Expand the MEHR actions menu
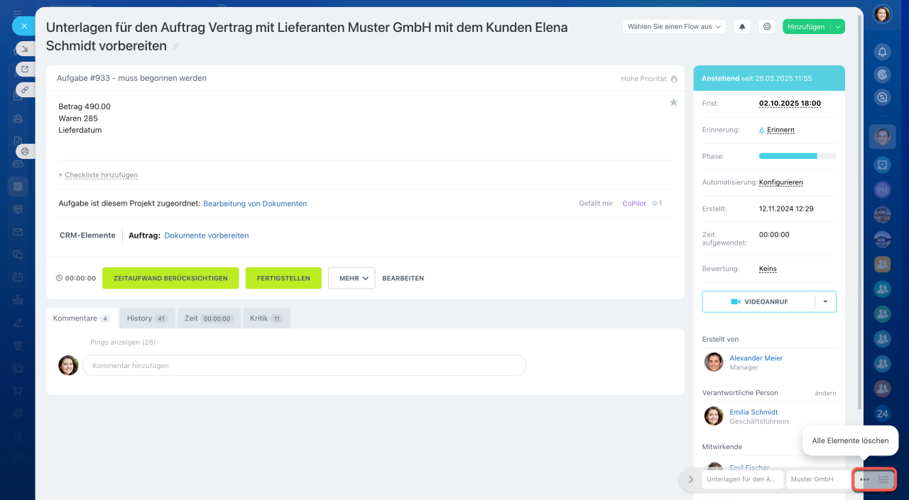 pyautogui.click(x=352, y=278)
